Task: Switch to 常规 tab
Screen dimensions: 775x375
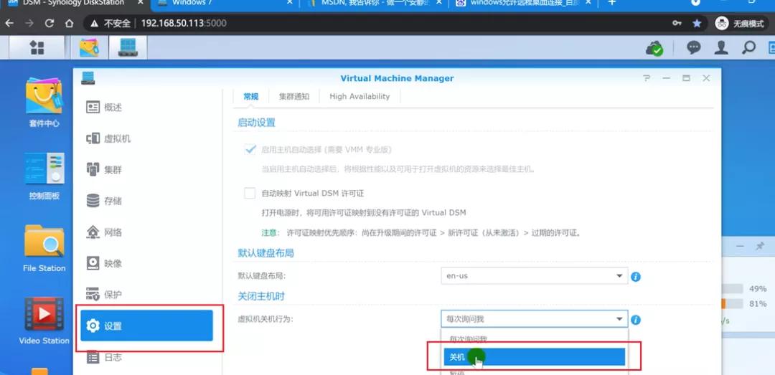Action: click(250, 97)
